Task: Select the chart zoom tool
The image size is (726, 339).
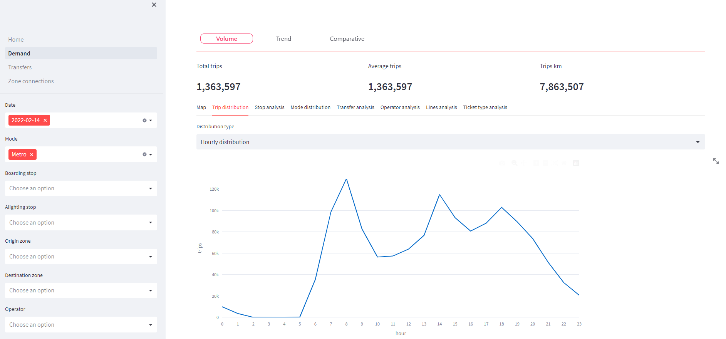Action: coord(514,163)
